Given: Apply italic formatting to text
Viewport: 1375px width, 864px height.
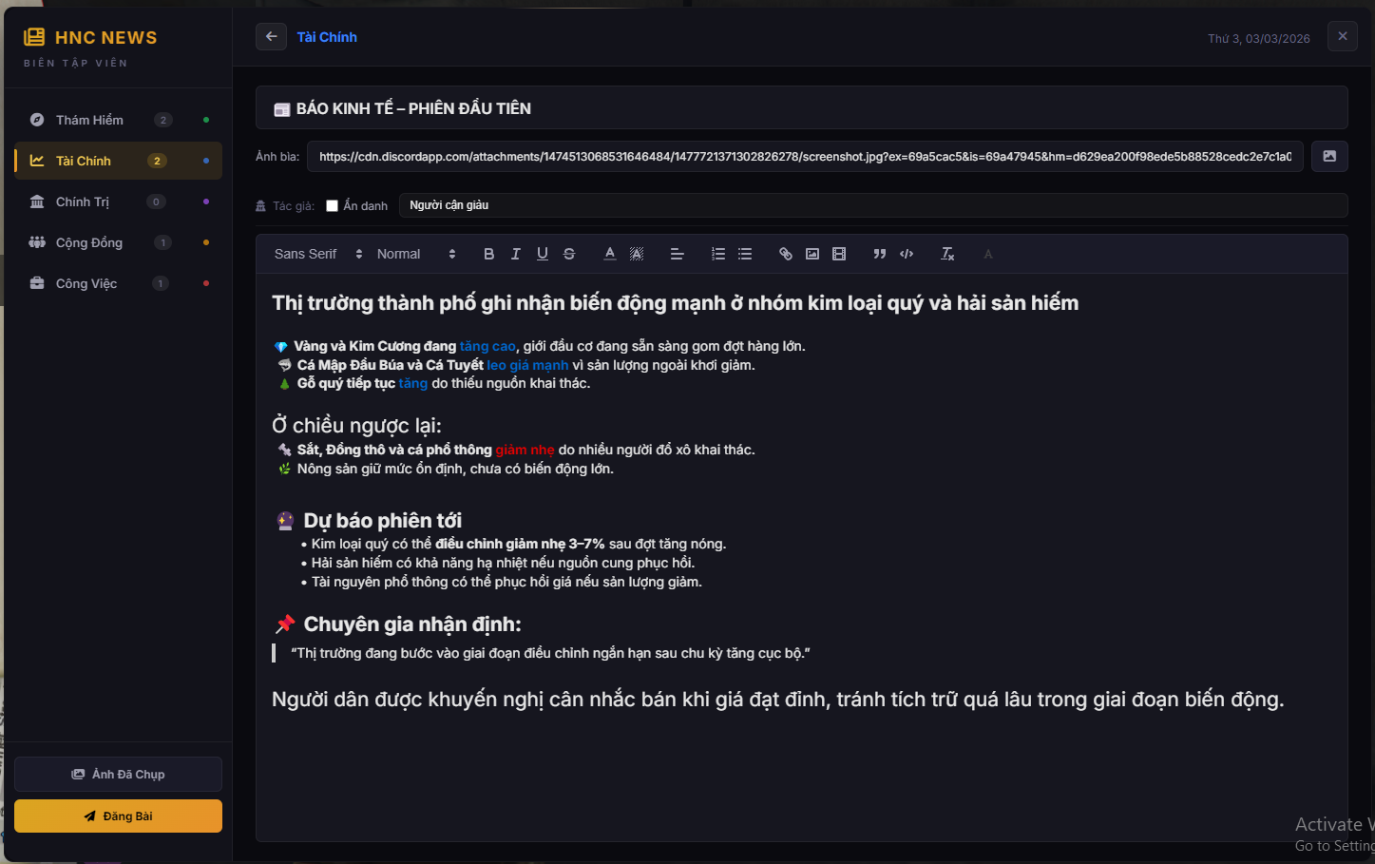Looking at the screenshot, I should 515,254.
